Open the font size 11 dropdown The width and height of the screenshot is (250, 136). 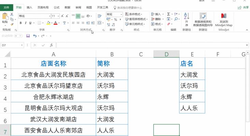pos(58,16)
